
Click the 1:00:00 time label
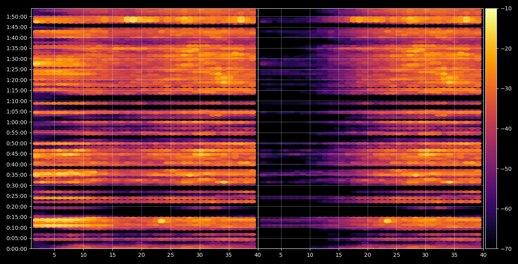coord(17,122)
